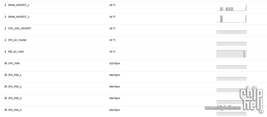The width and height of the screenshot is (267, 117).
Task: Click the SYS_FAN_3 fan icon
Action: 6,98
